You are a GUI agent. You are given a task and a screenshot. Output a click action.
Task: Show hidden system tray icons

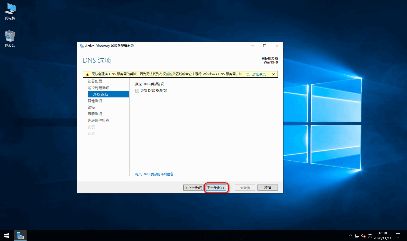tap(350, 236)
